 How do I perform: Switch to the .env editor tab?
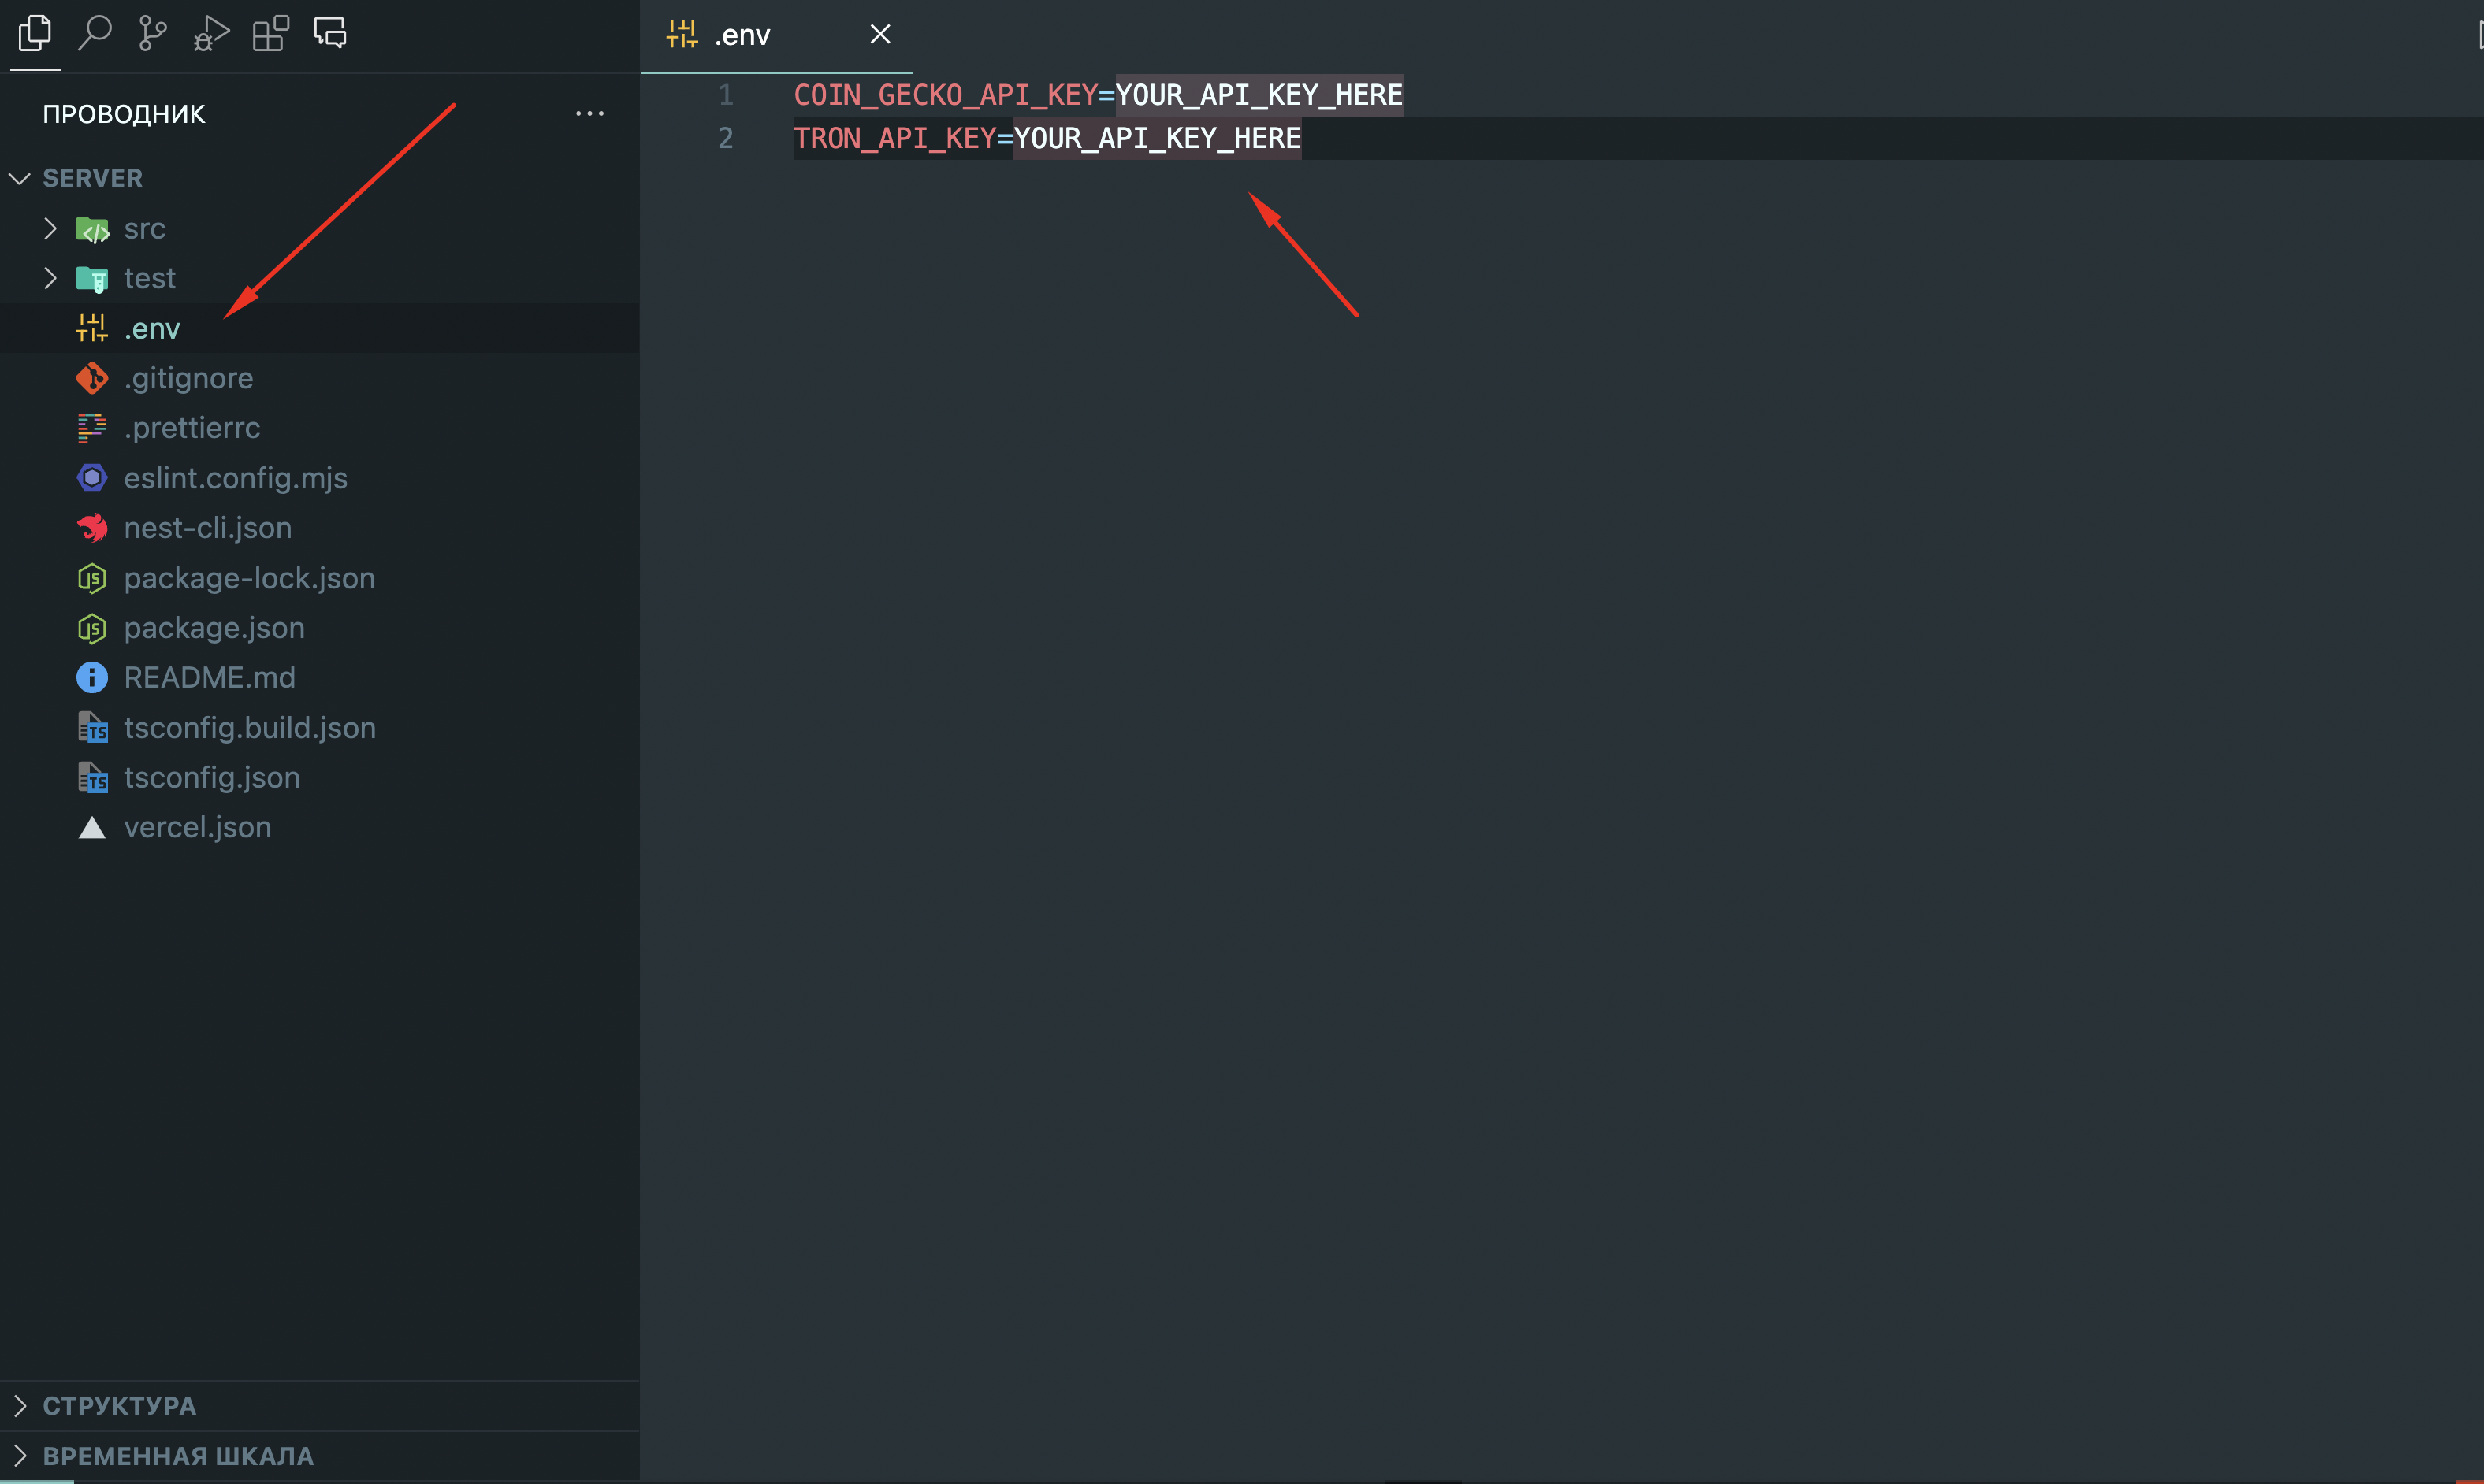coord(776,35)
